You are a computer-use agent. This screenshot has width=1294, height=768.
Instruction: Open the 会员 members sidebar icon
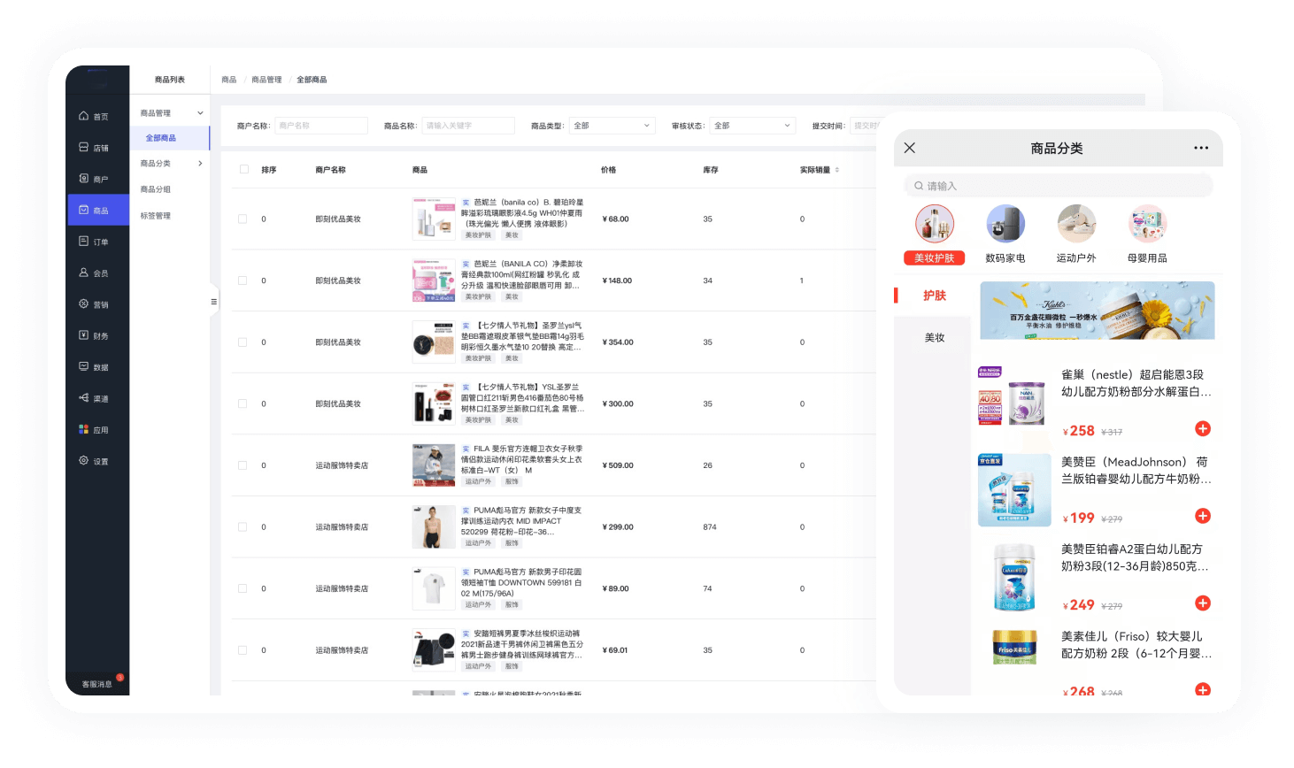point(84,273)
